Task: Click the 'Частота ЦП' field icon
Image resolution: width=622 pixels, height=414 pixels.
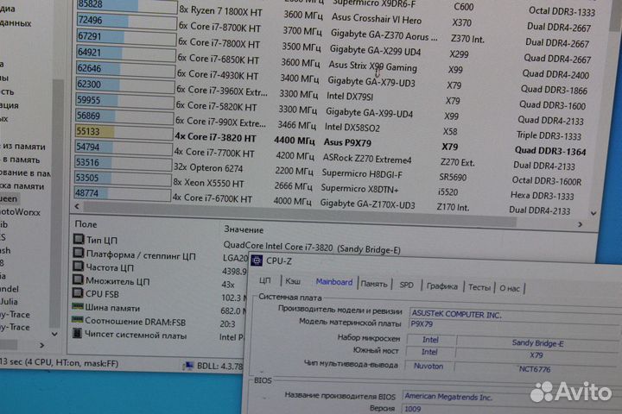Action: click(78, 267)
